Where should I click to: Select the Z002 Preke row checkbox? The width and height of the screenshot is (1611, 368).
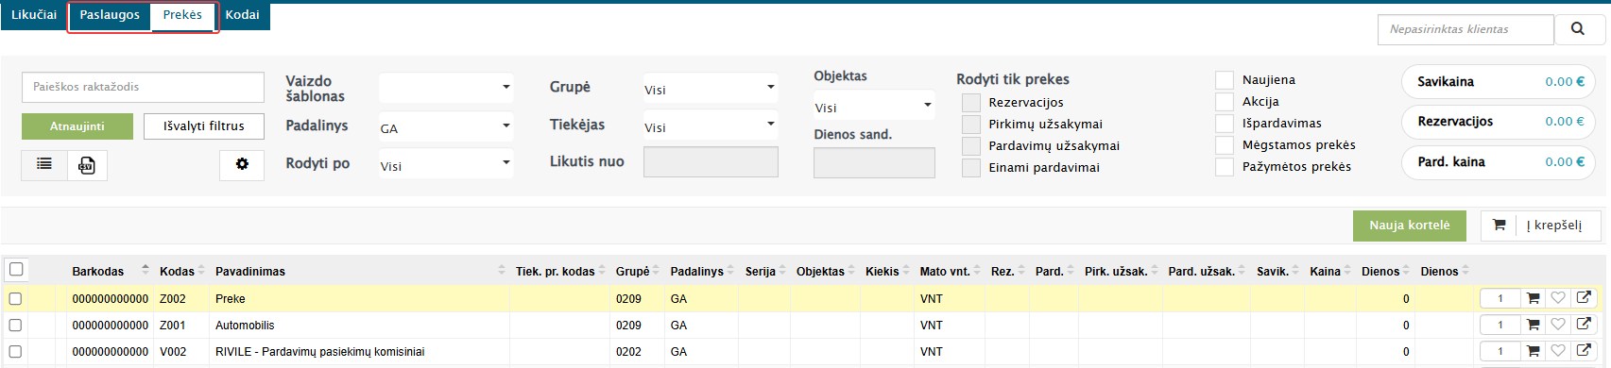15,298
